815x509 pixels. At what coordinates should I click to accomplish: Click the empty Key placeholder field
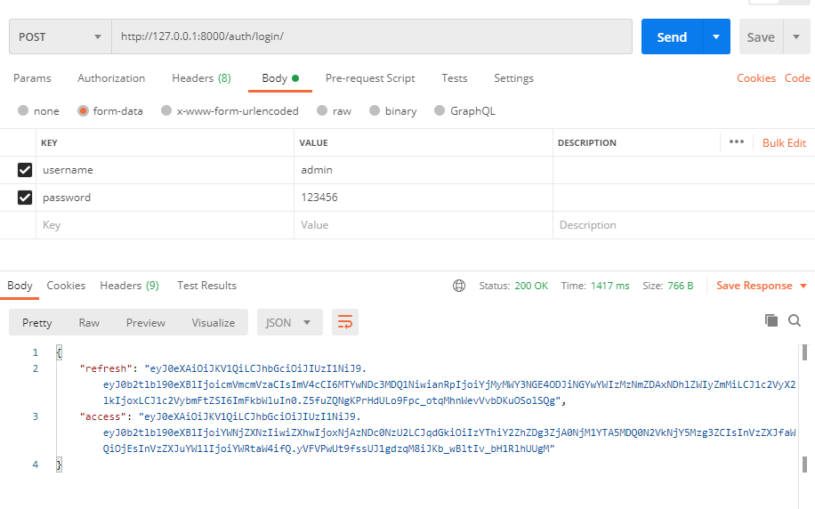(x=165, y=225)
